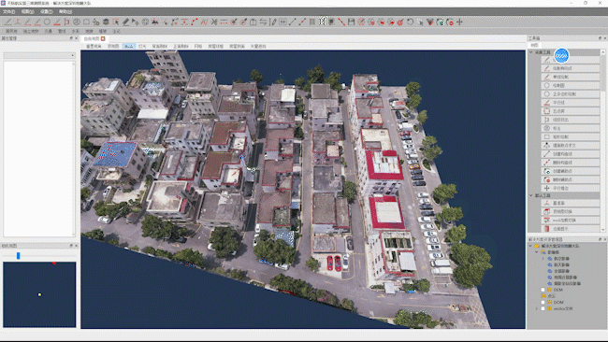This screenshot has height=342, width=608.
Task: Open the attribute manager dropdown
Action: pyautogui.click(x=39, y=55)
